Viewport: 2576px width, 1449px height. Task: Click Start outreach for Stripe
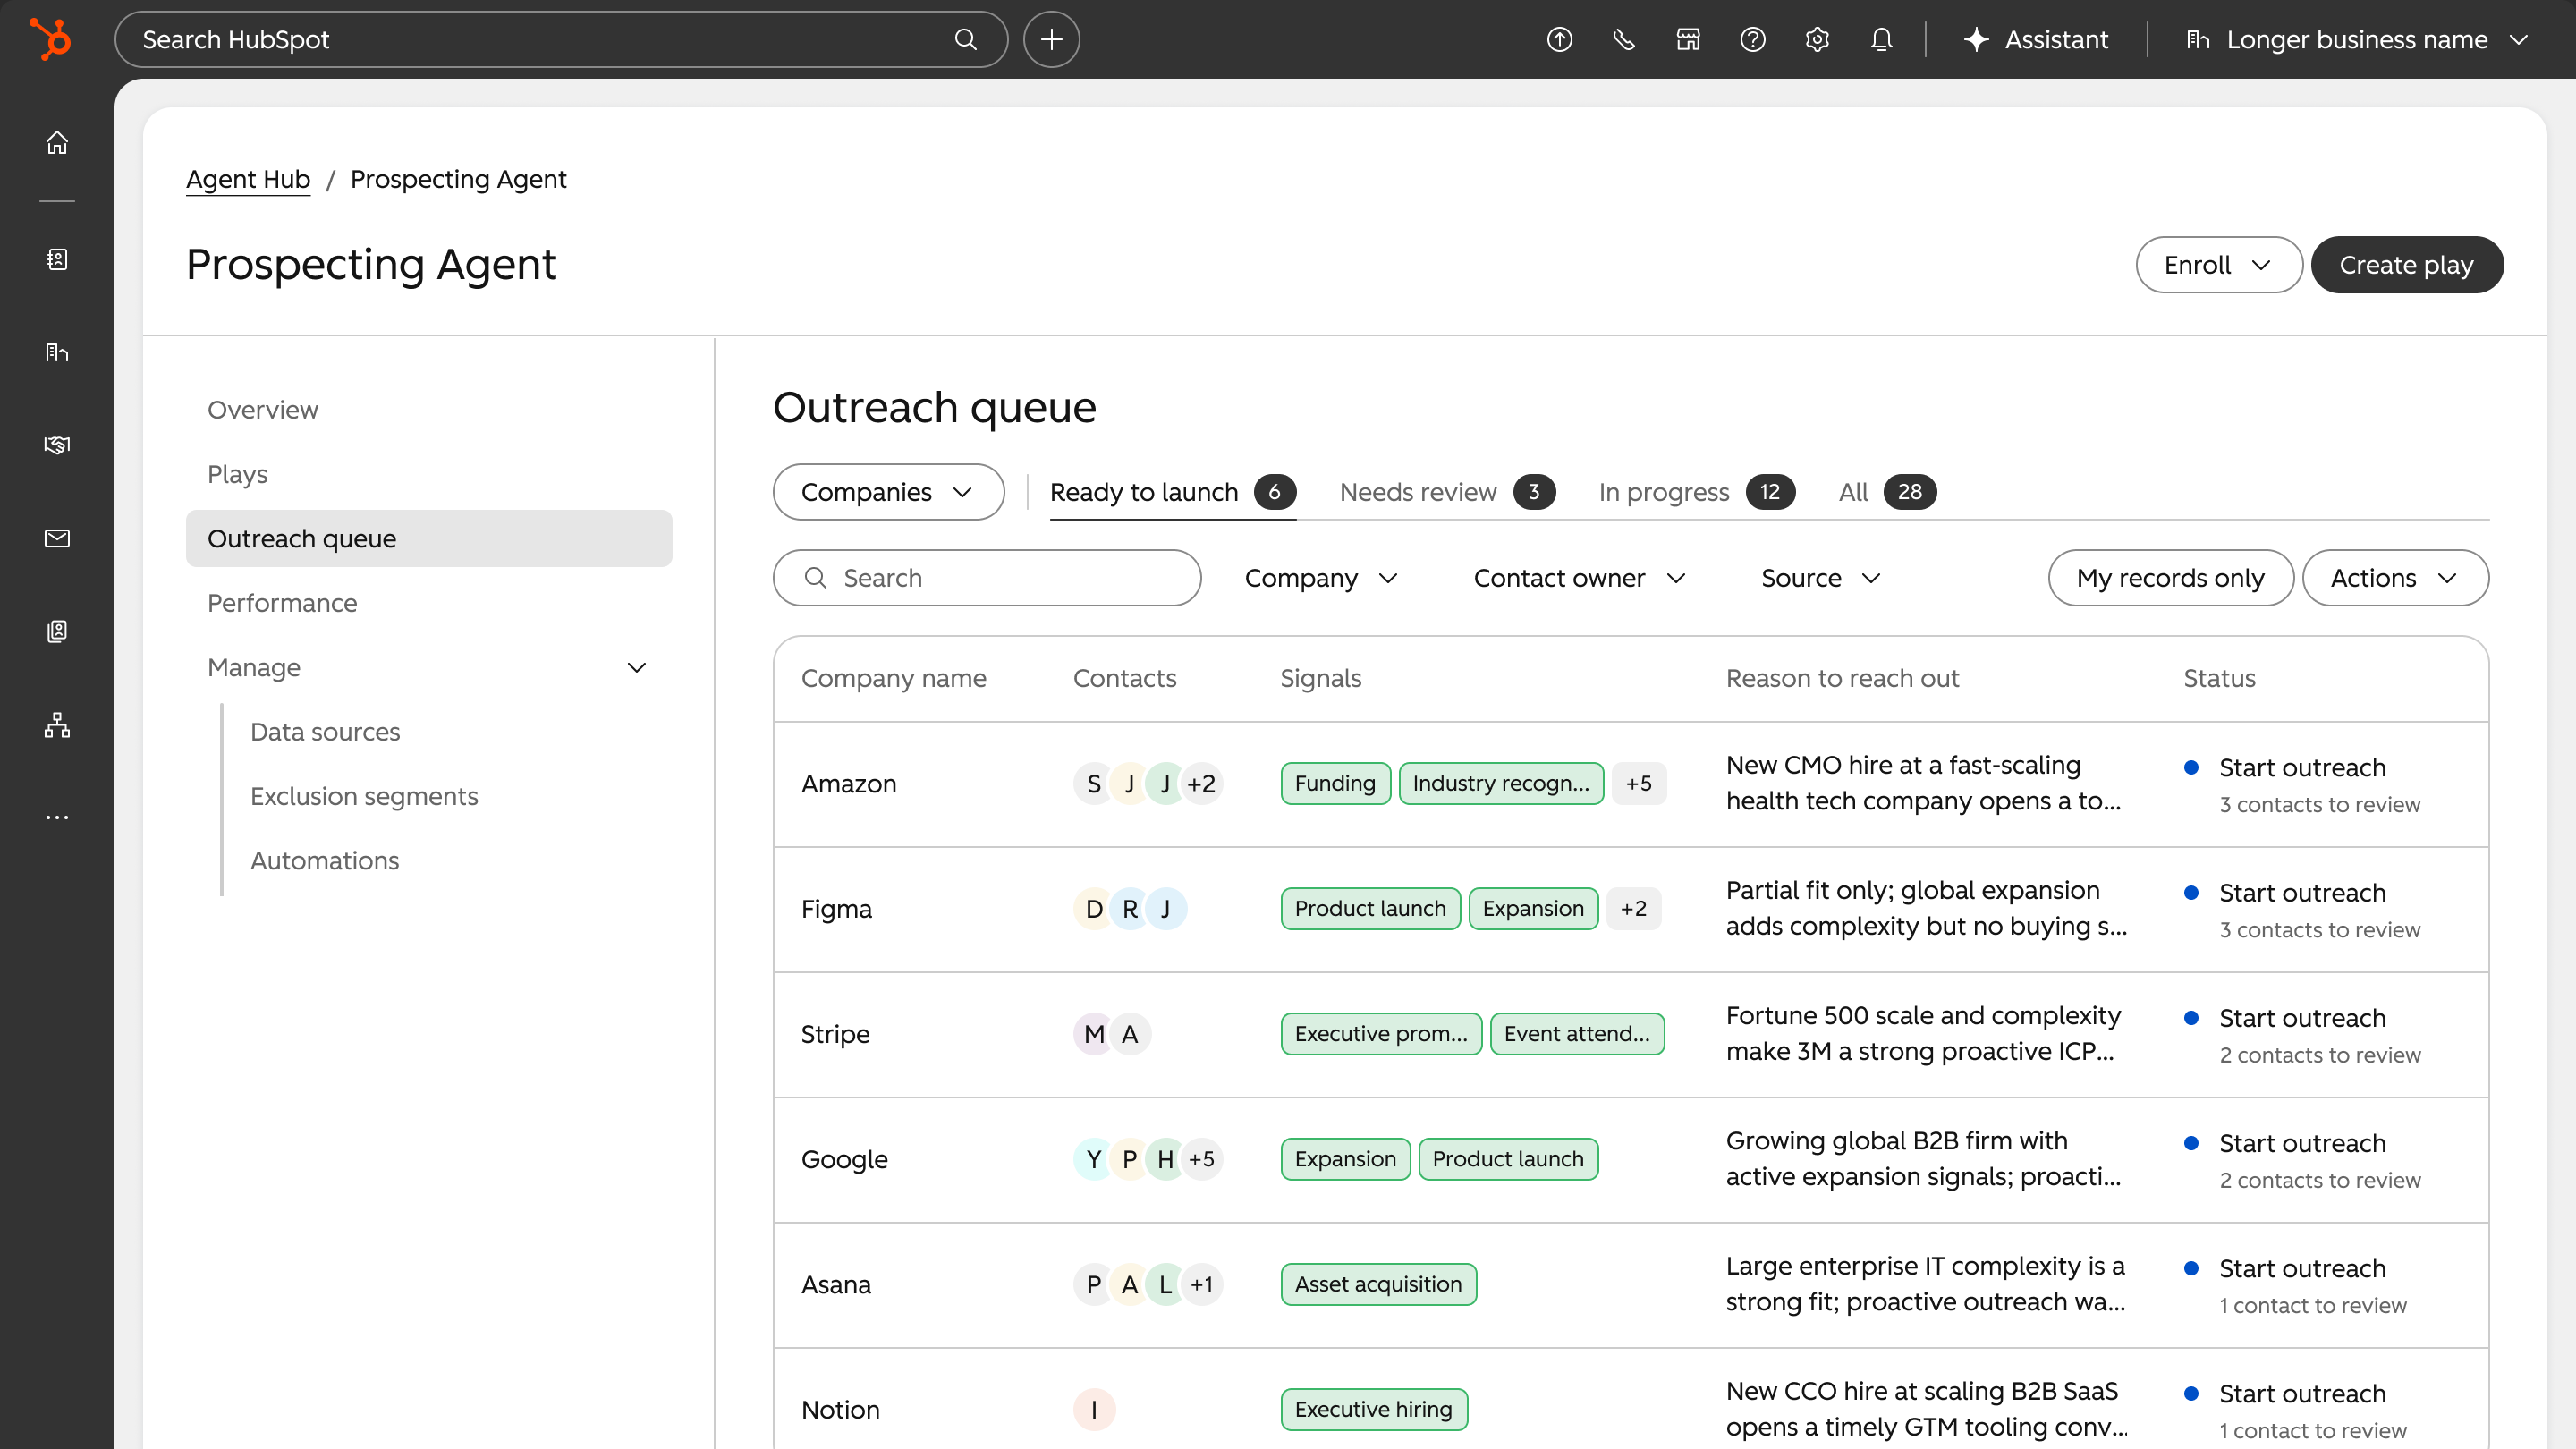(2302, 1018)
